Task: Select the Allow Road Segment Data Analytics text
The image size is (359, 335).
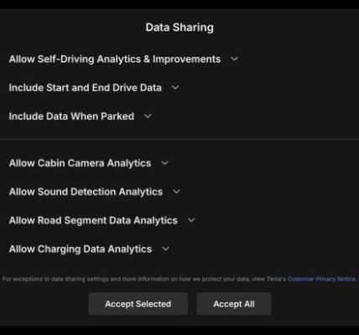Action: [x=93, y=220]
